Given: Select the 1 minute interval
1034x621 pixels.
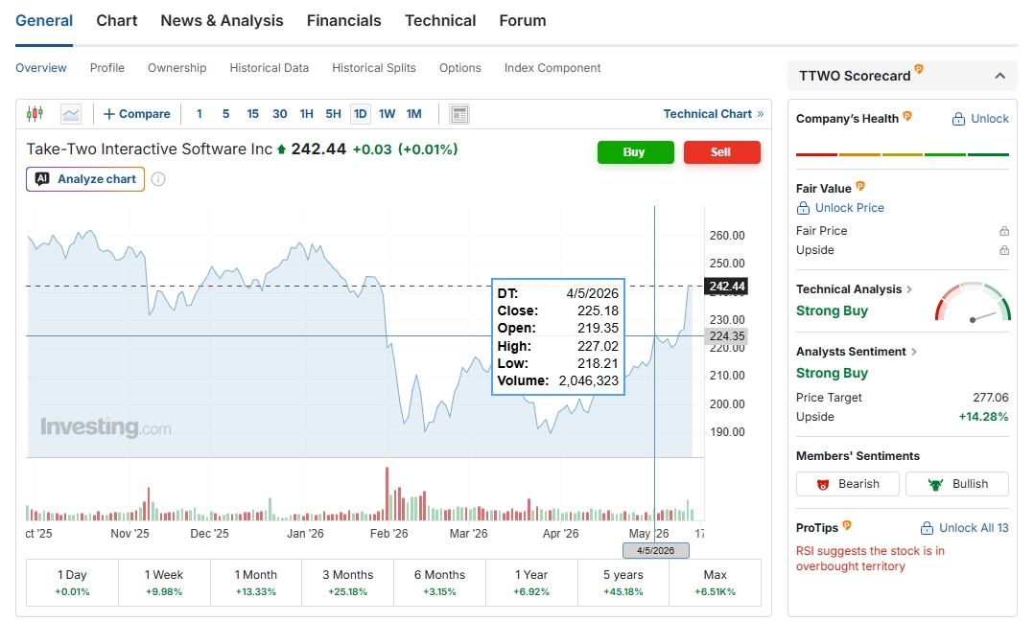Looking at the screenshot, I should [x=200, y=114].
